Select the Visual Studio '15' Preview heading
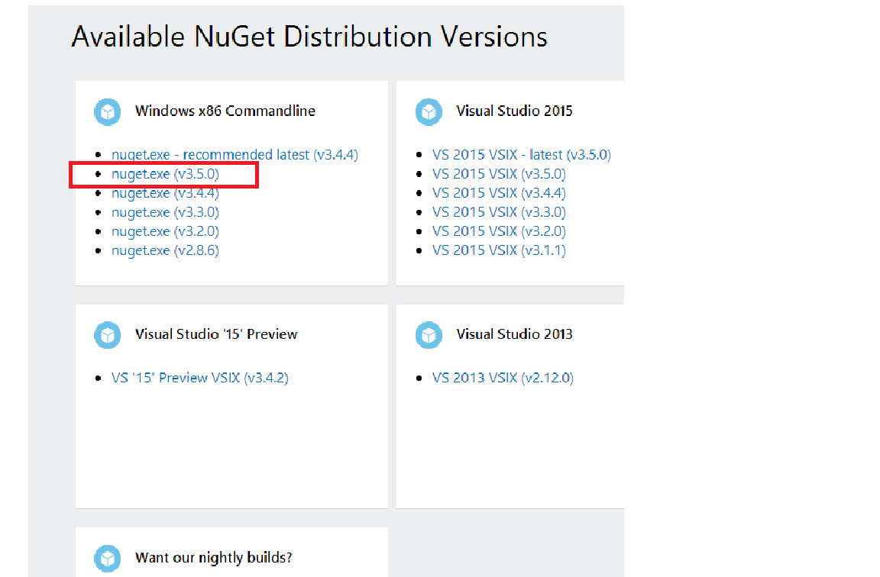 pyautogui.click(x=216, y=334)
